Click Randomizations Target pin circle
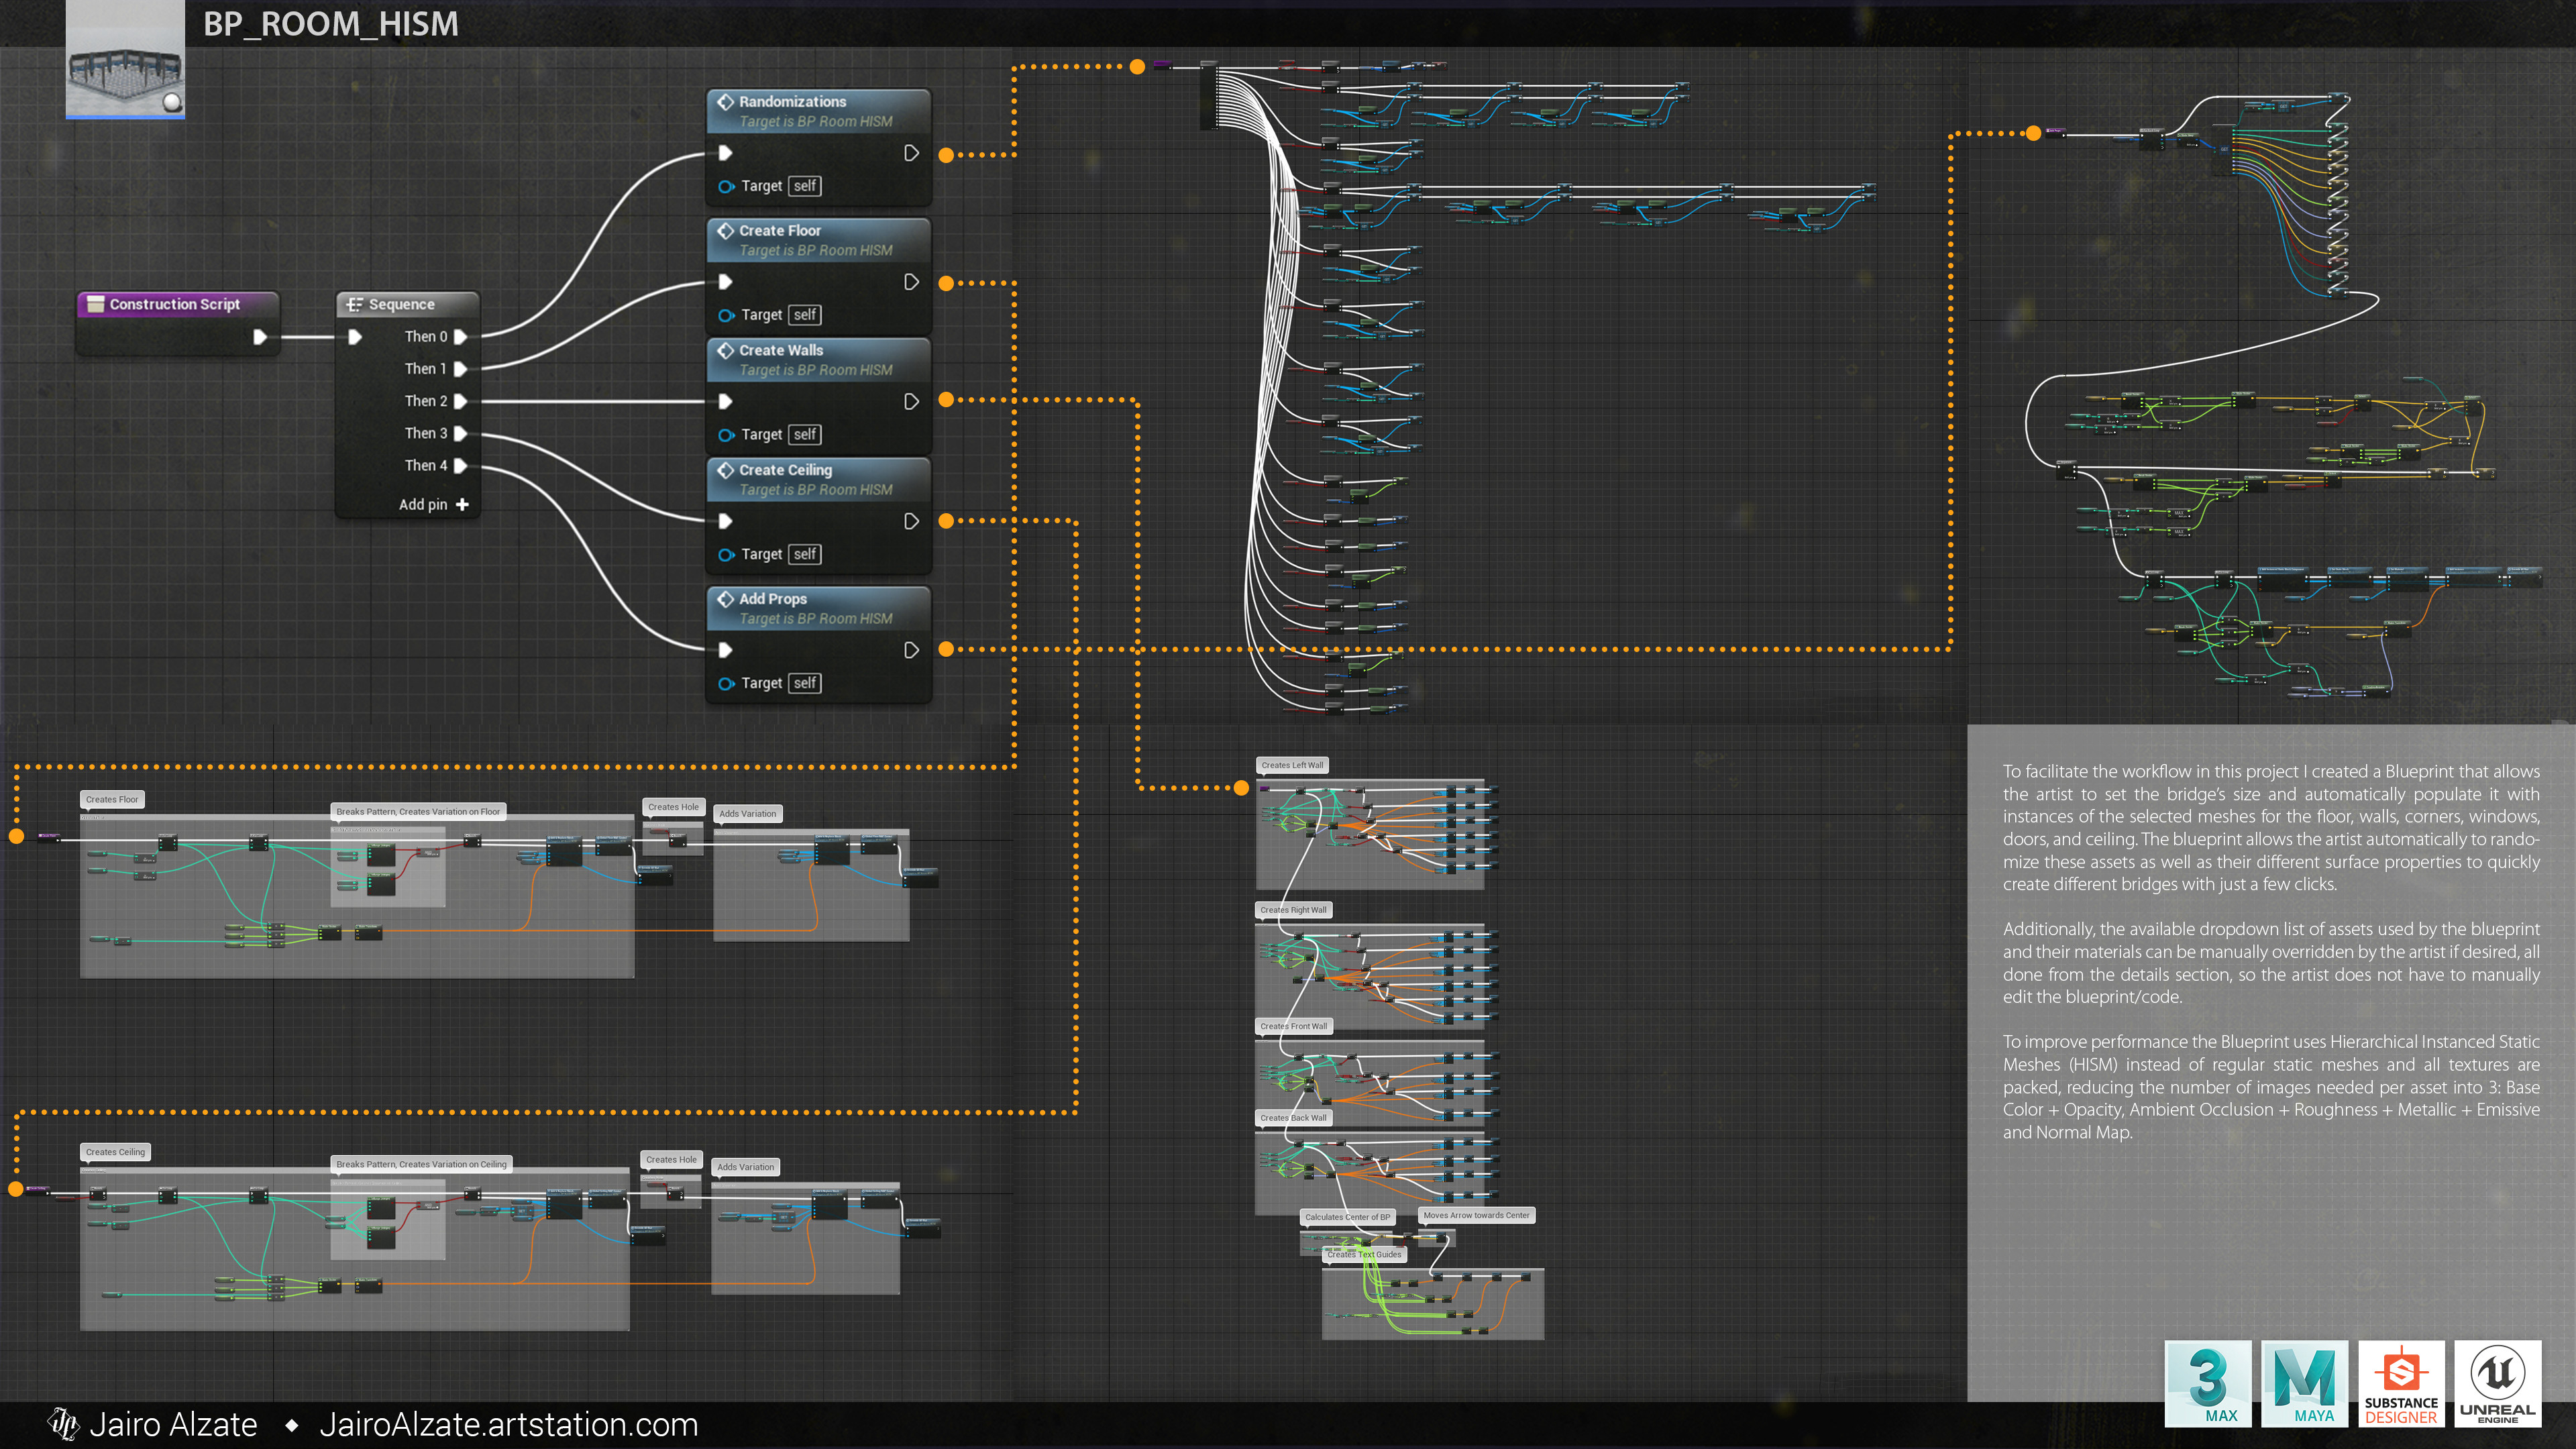2576x1449 pixels. (x=726, y=186)
